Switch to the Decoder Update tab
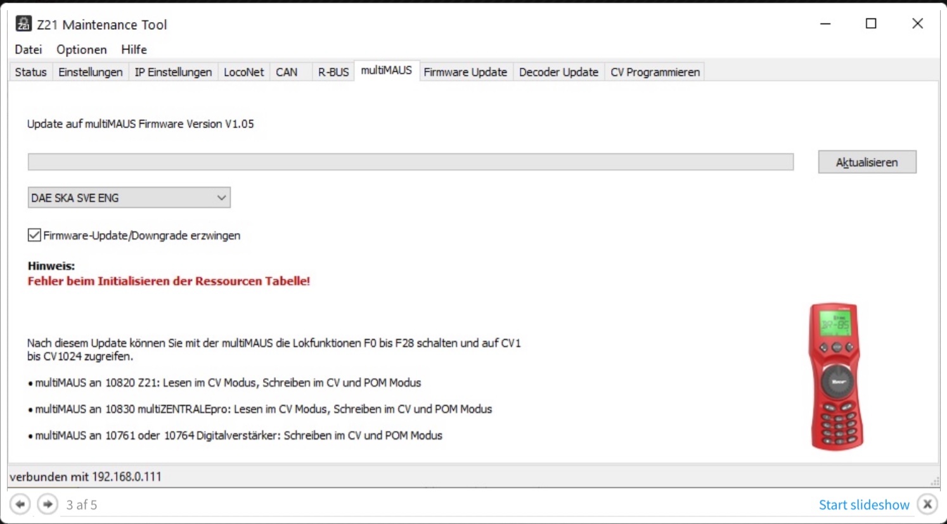The image size is (947, 524). pos(558,72)
